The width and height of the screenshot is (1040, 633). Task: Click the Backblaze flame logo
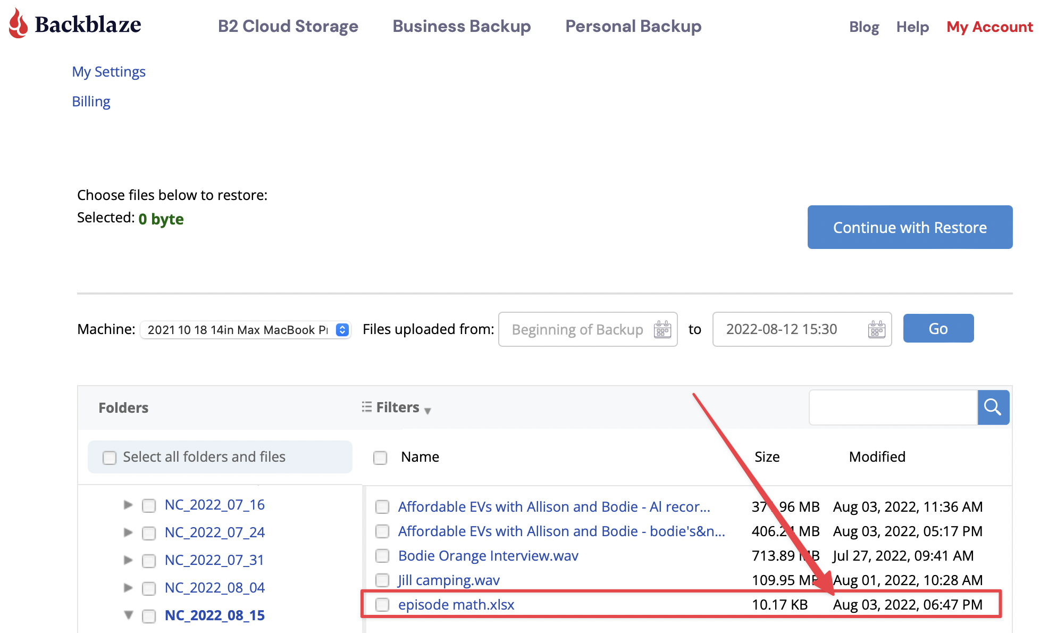pyautogui.click(x=19, y=23)
